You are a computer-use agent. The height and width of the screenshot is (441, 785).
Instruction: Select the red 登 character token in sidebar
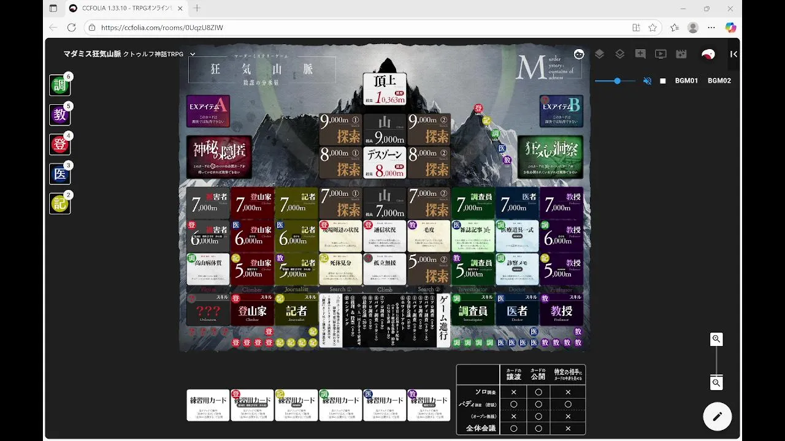point(59,145)
